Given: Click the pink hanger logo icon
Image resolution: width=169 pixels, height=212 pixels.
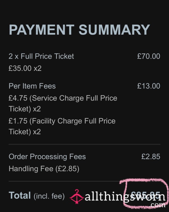Looking at the screenshot, I should click(x=77, y=196).
